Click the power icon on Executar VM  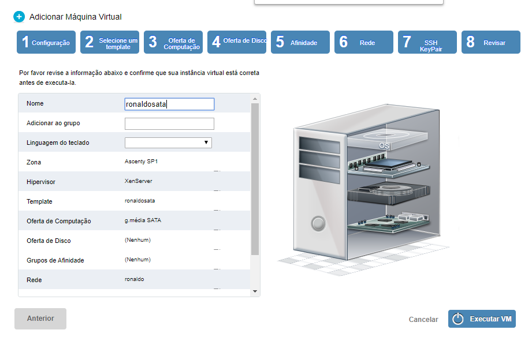click(458, 319)
